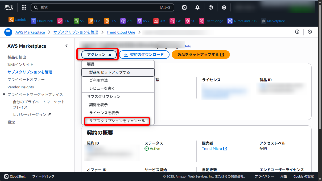Screen dimensions: 322x181
Task: Collapse the AWS Marketplace side panel
Action: (67, 46)
